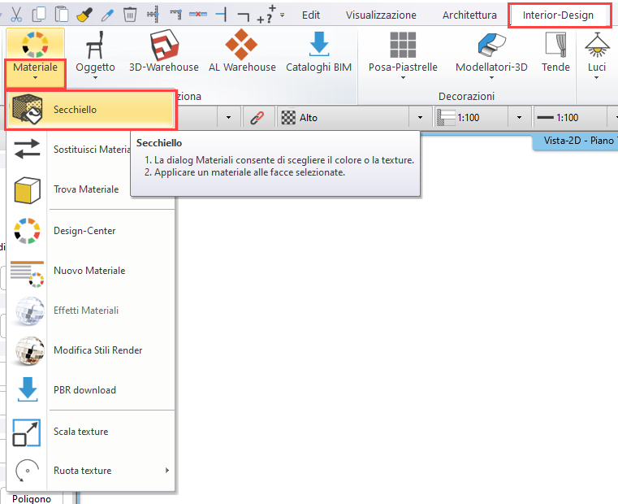Switch to the Architettura tab
The height and width of the screenshot is (504, 618).
[x=469, y=15]
